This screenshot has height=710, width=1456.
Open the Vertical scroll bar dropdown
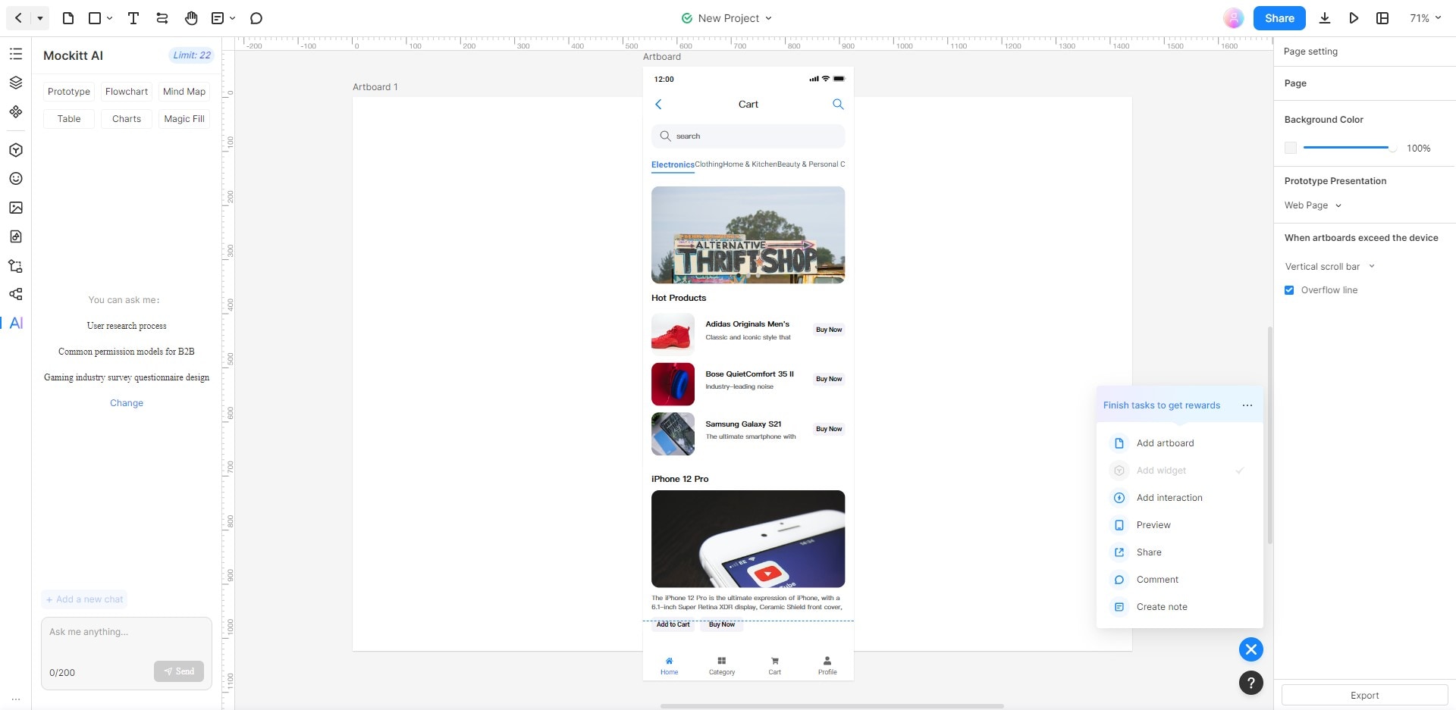tap(1330, 267)
